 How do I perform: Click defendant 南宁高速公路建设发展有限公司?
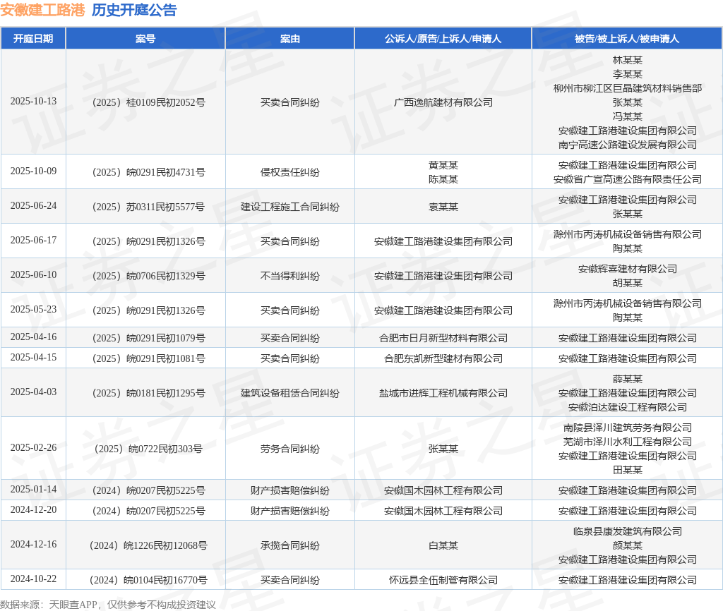coord(628,145)
